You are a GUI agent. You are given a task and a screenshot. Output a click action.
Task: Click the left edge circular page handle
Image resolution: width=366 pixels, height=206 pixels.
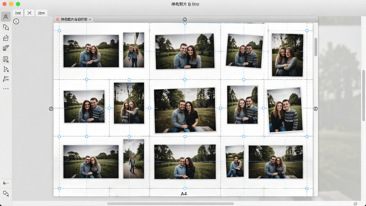point(51,109)
